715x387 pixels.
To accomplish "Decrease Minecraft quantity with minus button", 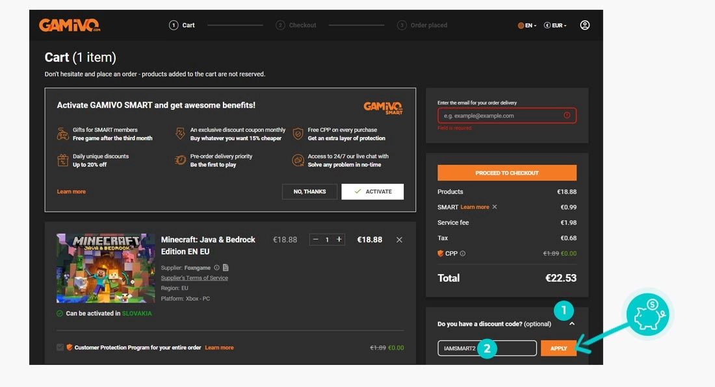I will pyautogui.click(x=315, y=240).
